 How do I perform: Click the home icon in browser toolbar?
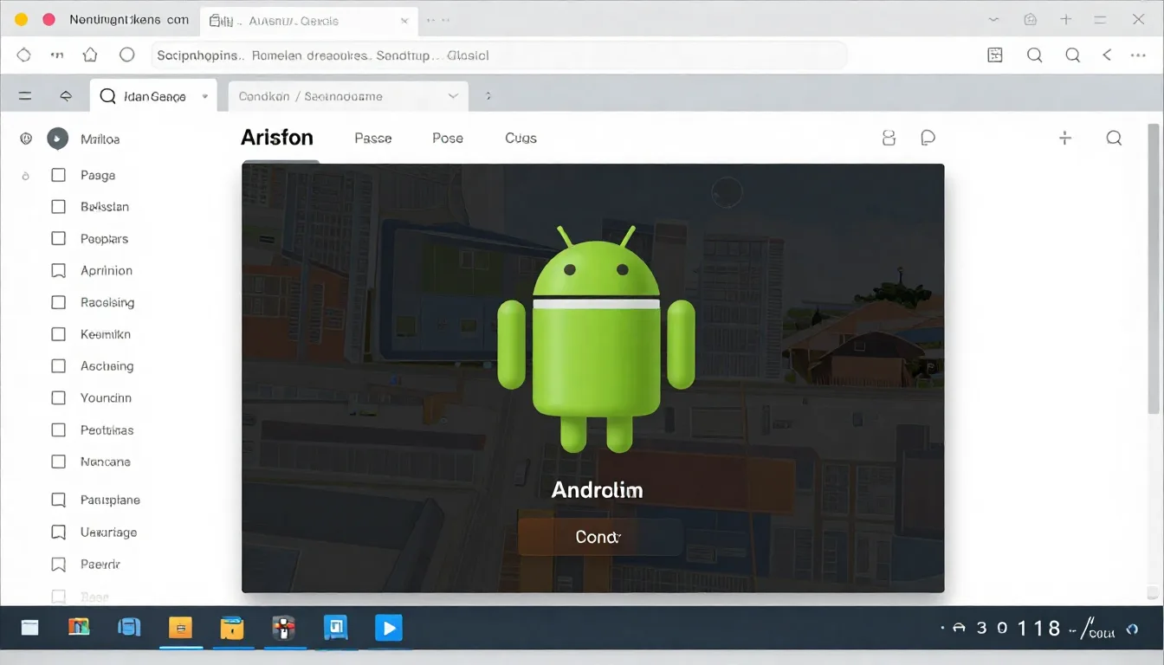[x=90, y=55]
